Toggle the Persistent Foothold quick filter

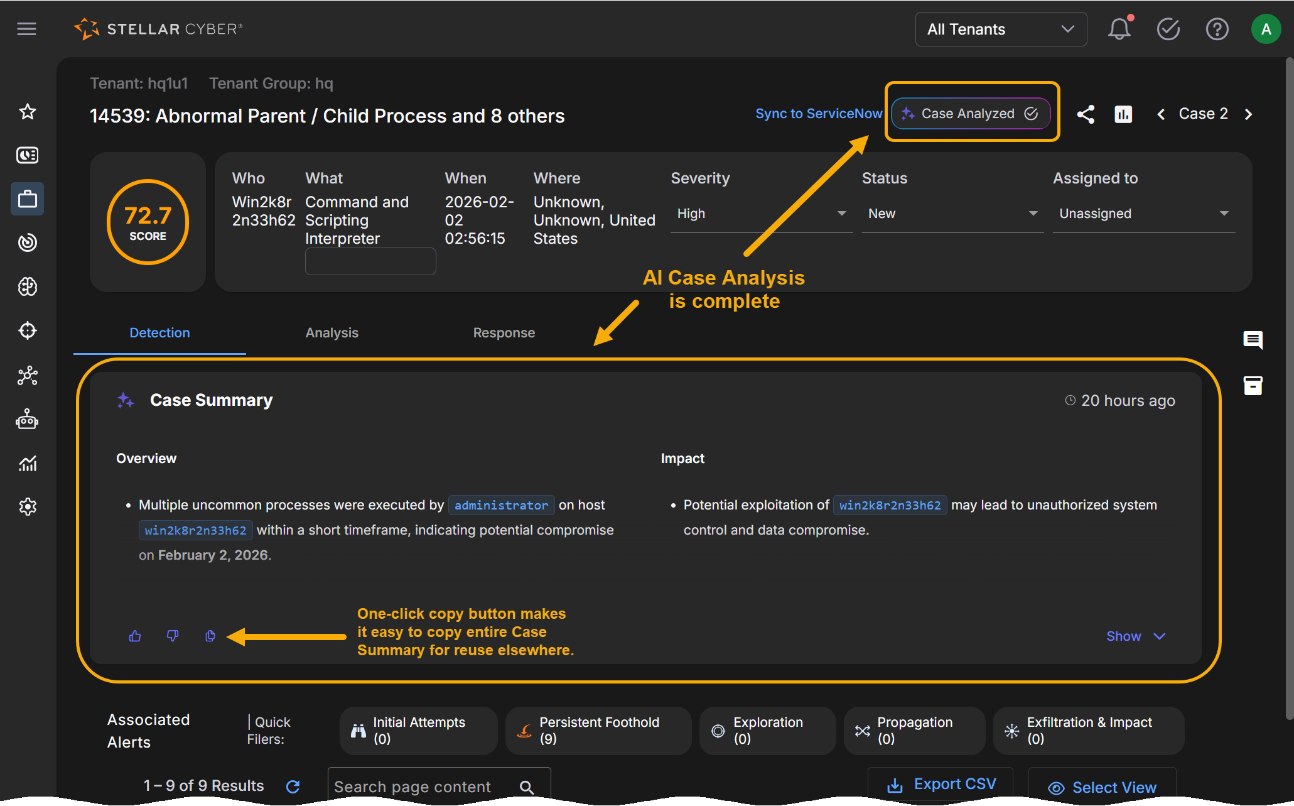[x=598, y=731]
